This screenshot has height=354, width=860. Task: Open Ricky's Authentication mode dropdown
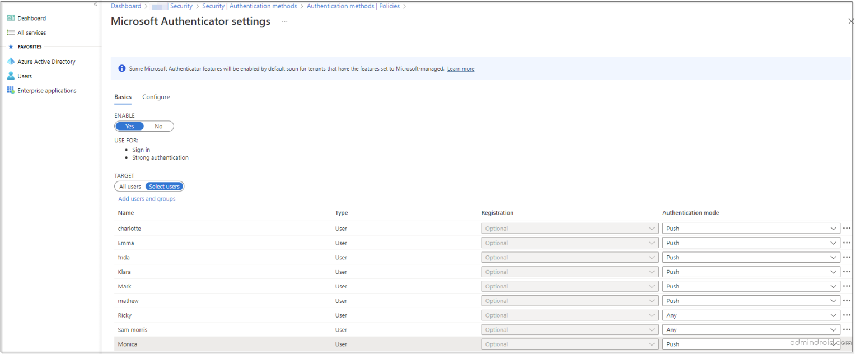[751, 315]
